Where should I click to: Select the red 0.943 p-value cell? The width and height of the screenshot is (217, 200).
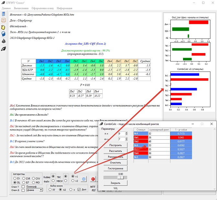click(181, 138)
